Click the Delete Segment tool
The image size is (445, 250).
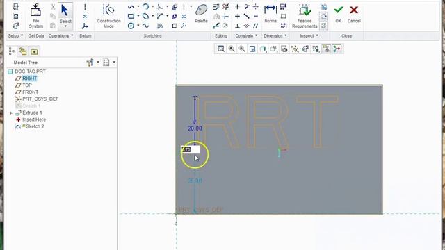coord(225,7)
